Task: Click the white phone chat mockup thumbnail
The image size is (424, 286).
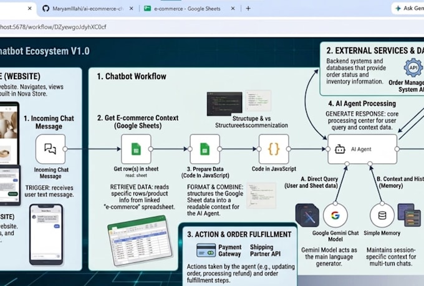Action: (46, 234)
